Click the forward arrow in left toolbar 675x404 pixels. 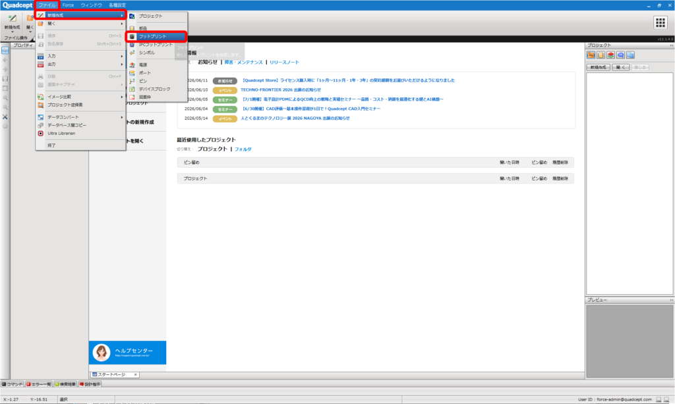coord(5,69)
